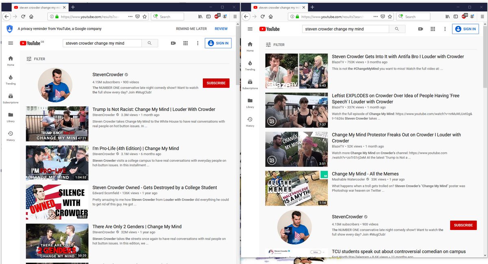488x264 pixels.
Task: Open the hamburger guide menu in left window
Action: point(11,43)
